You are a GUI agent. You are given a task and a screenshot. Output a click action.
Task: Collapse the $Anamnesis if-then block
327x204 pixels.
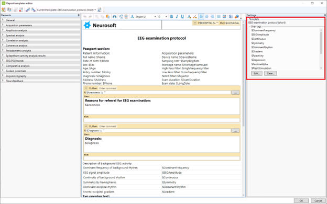pyautogui.click(x=86, y=88)
